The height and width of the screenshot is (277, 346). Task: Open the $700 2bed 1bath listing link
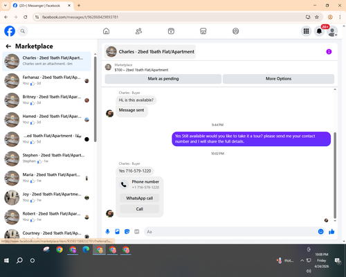tap(141, 70)
